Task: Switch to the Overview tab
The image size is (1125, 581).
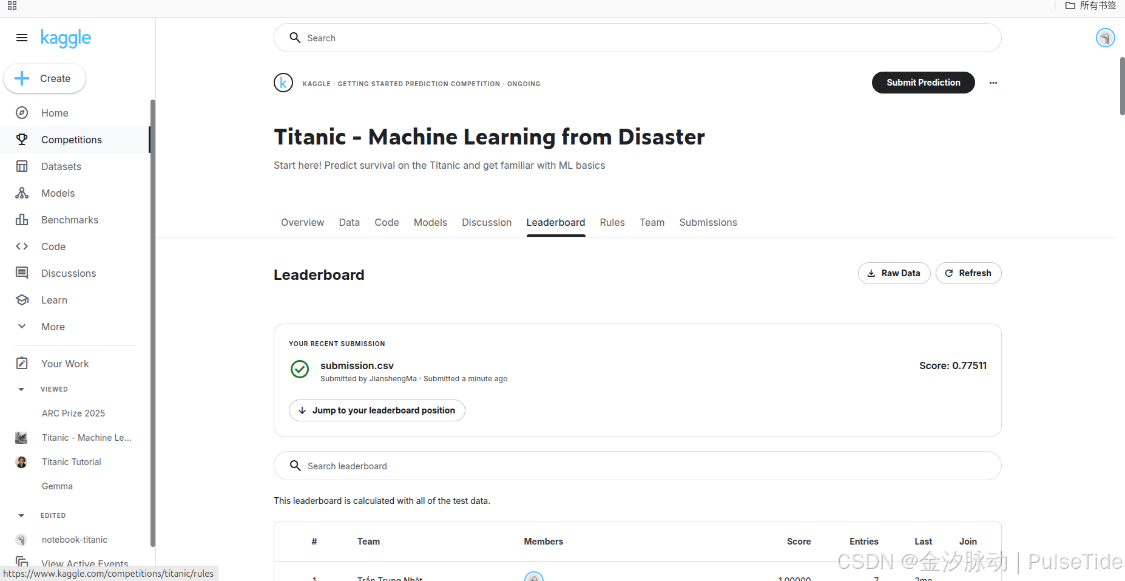Action: pos(302,222)
